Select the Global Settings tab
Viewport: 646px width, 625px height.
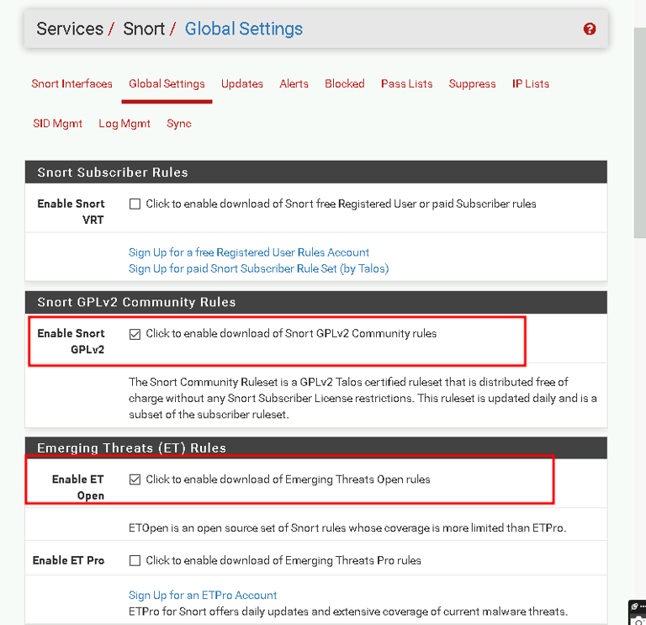(x=167, y=83)
